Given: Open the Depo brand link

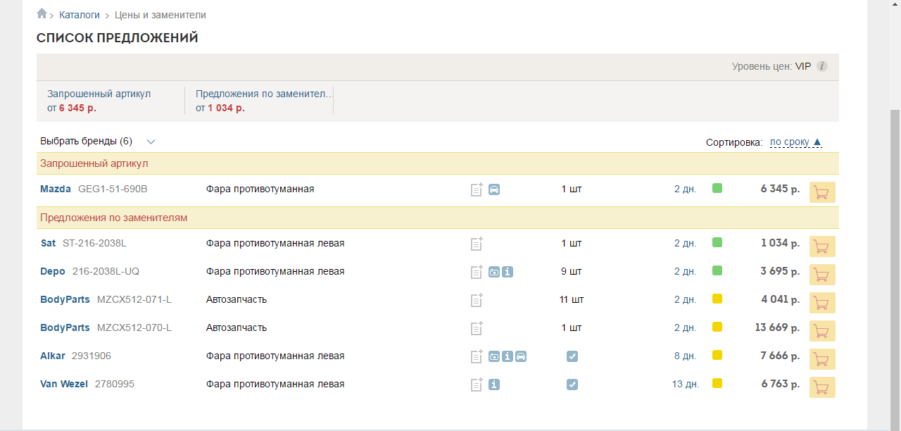Looking at the screenshot, I should click(x=53, y=271).
